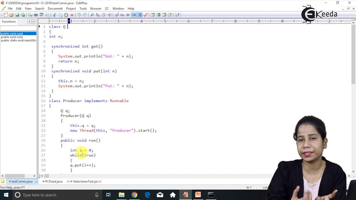Click the editor horizontal scrollbar thumb

[47, 176]
